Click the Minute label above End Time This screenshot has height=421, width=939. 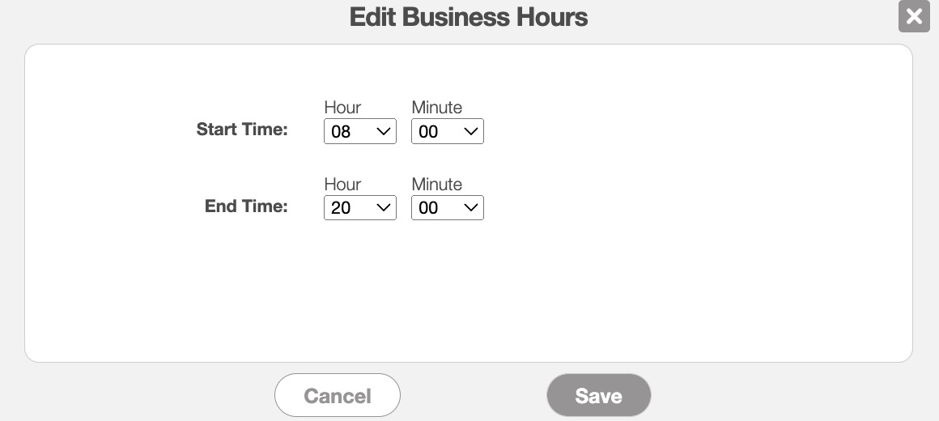tap(436, 185)
